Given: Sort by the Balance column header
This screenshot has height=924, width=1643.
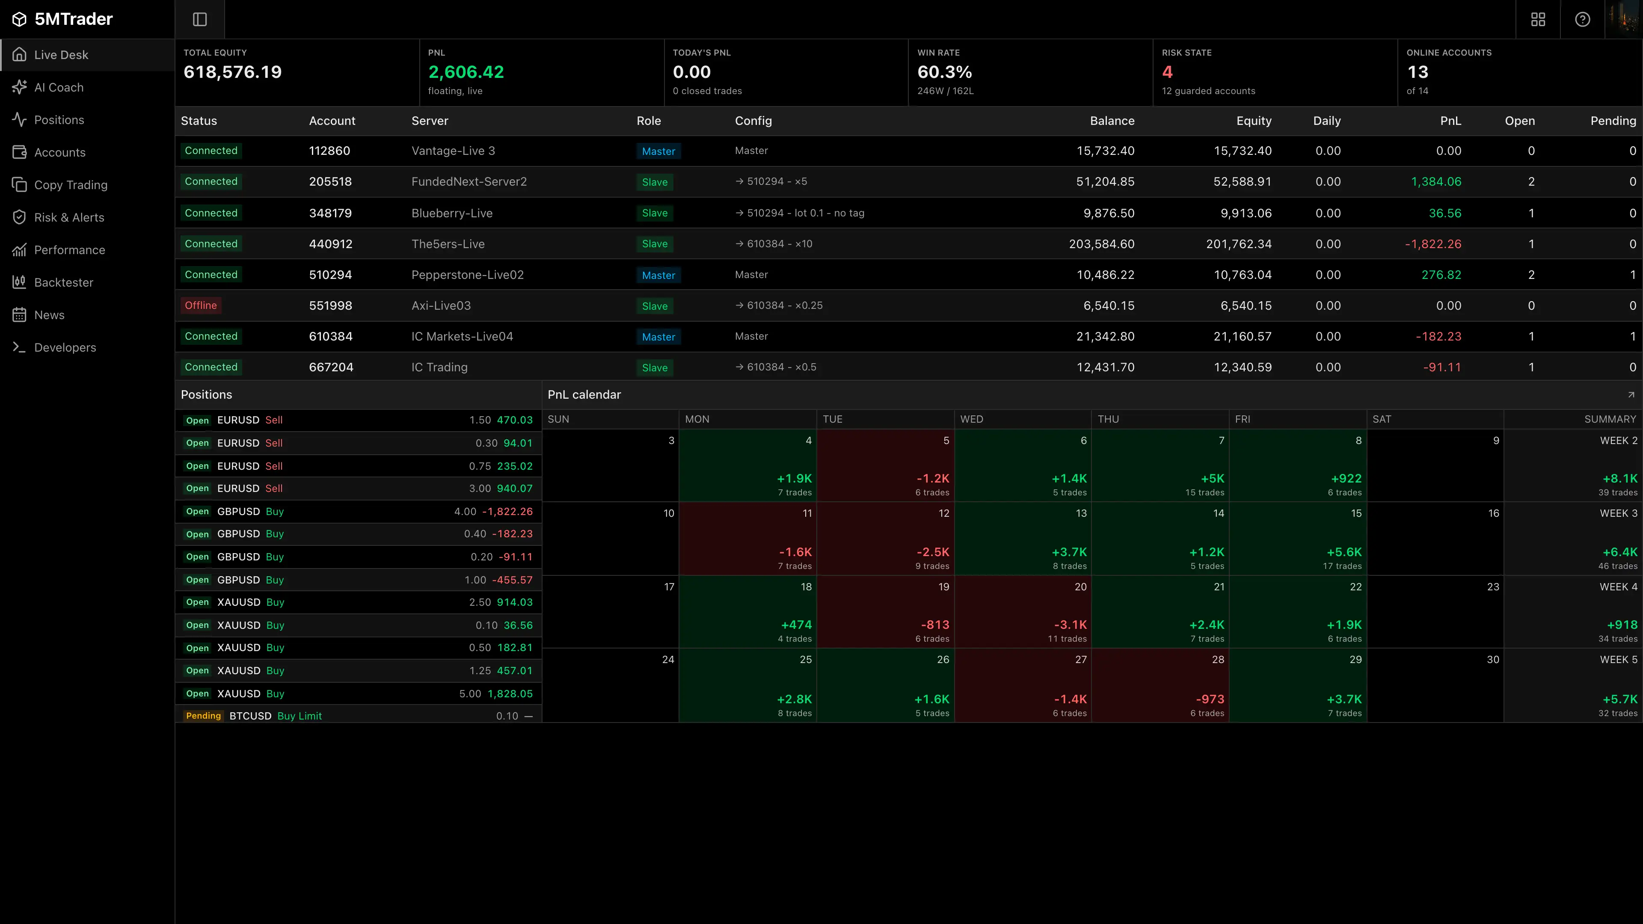Looking at the screenshot, I should 1112,121.
